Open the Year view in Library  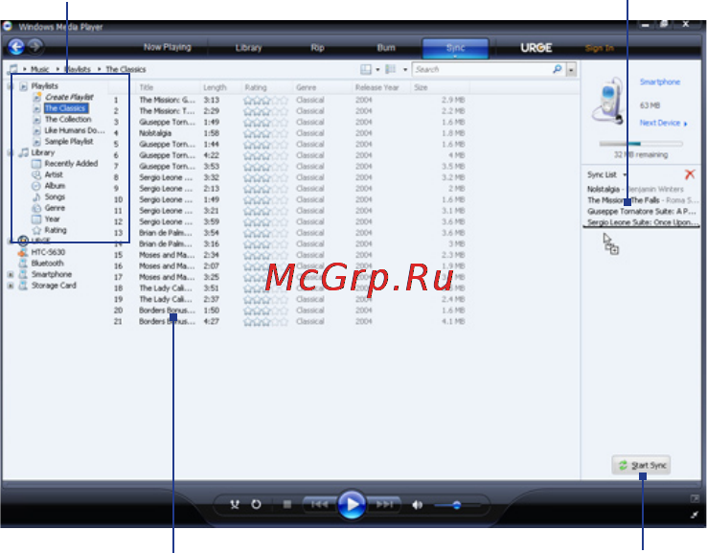click(52, 219)
